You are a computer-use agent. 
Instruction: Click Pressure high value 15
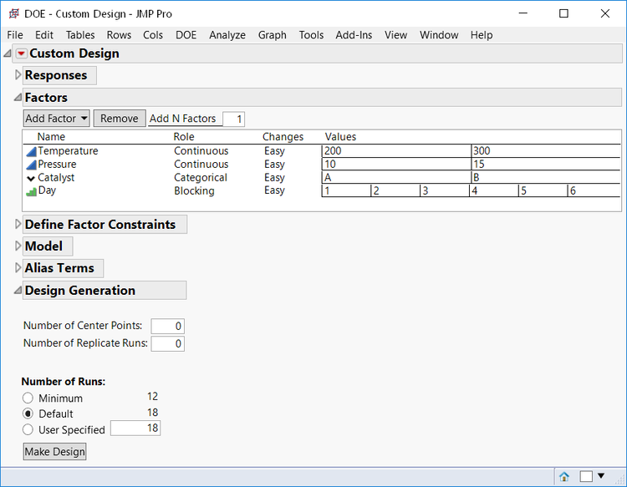pos(545,165)
